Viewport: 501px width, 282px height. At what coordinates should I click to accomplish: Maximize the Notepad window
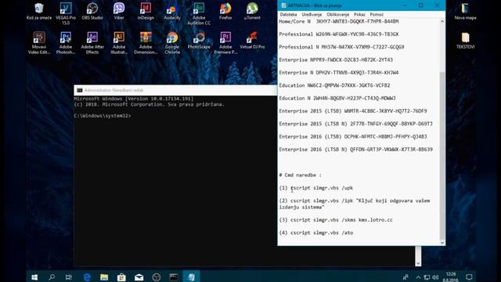pyautogui.click(x=421, y=5)
